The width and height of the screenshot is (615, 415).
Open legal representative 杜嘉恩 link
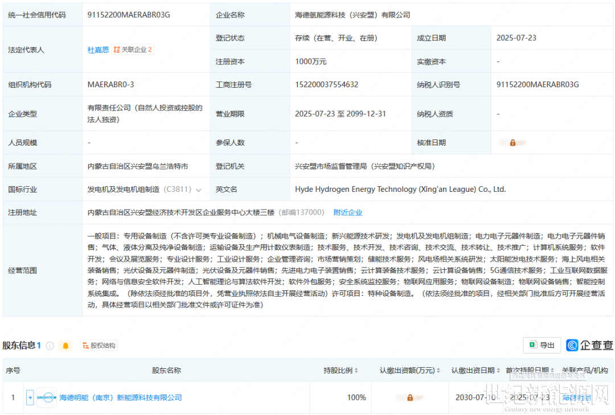pyautogui.click(x=98, y=50)
